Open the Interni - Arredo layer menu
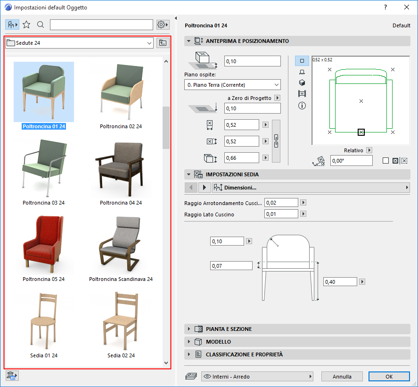This screenshot has height=387, width=418. (x=257, y=377)
